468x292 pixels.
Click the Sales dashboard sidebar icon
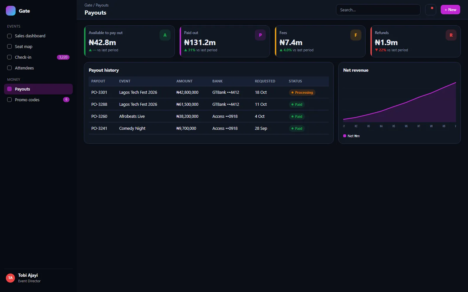point(9,36)
